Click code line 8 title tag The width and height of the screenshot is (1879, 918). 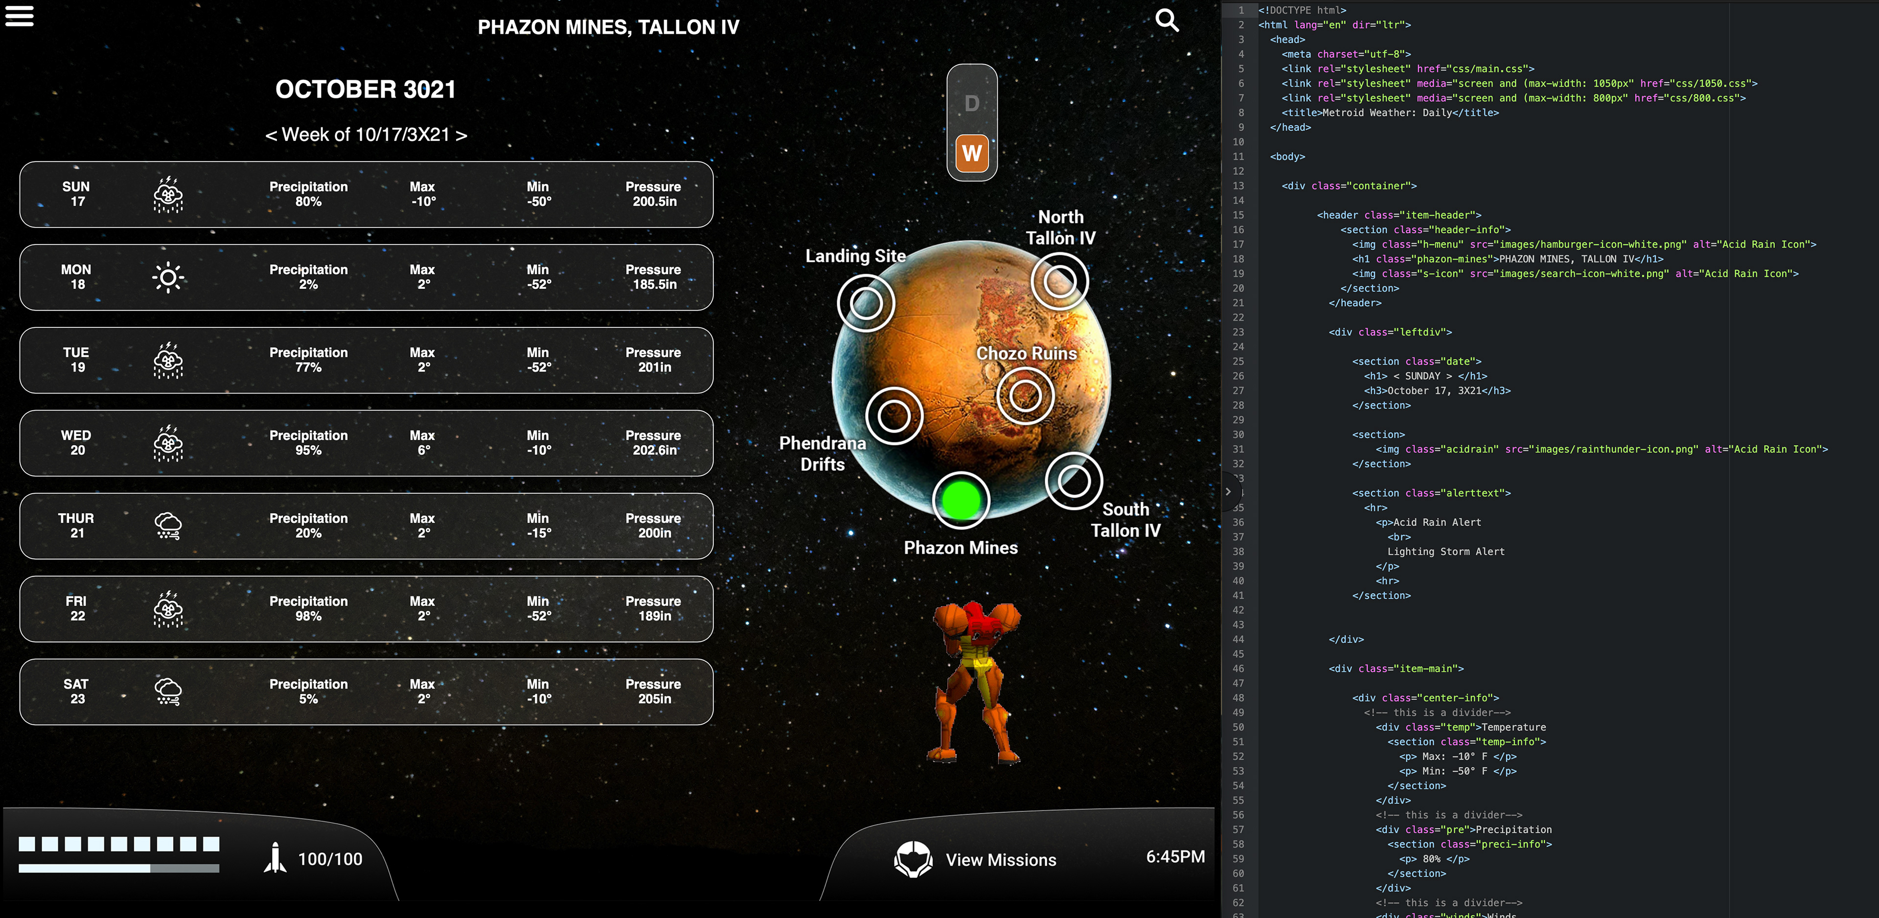click(1390, 113)
